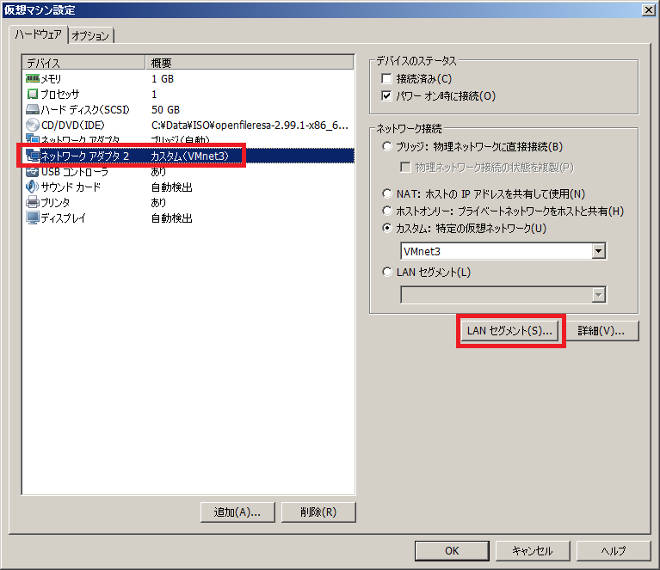The width and height of the screenshot is (660, 570).
Task: Click the 概要 column header
Action: pos(250,63)
